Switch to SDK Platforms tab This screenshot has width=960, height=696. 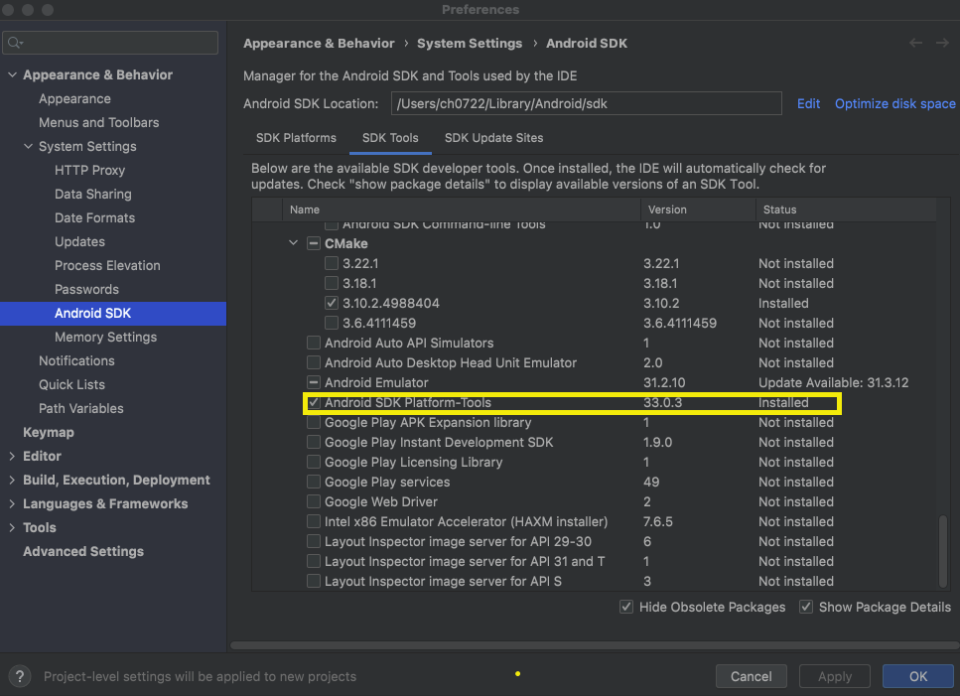(296, 138)
